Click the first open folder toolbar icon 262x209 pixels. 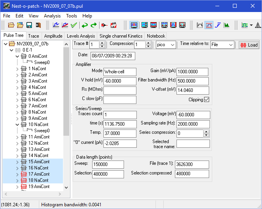(x=11, y=25)
